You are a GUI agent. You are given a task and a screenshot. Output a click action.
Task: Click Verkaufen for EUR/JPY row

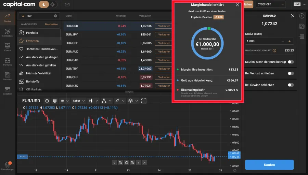tap(163, 34)
